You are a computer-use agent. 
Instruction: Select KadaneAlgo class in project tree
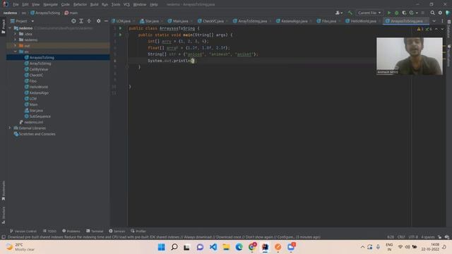tap(39, 92)
